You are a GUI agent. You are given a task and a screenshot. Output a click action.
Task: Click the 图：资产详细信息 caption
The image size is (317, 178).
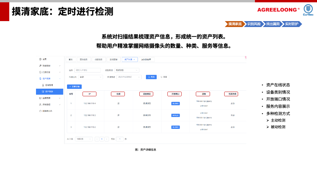[146, 150]
